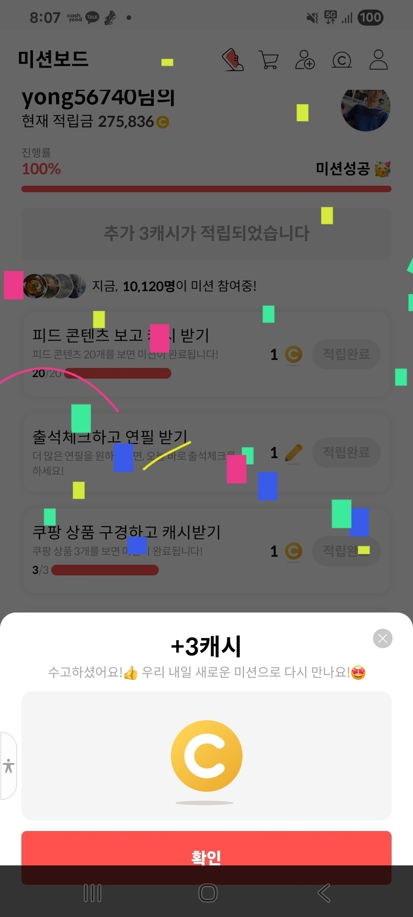Tap the accessibility figure side tab
Viewport: 413px width, 917px height.
pos(8,766)
